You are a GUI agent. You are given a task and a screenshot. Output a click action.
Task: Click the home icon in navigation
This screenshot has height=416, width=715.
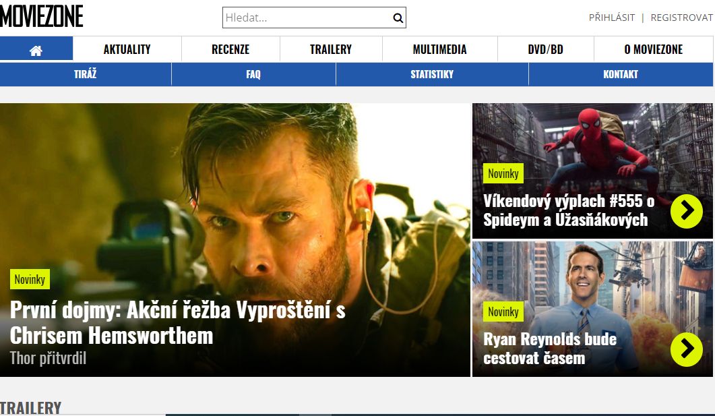[x=36, y=50]
